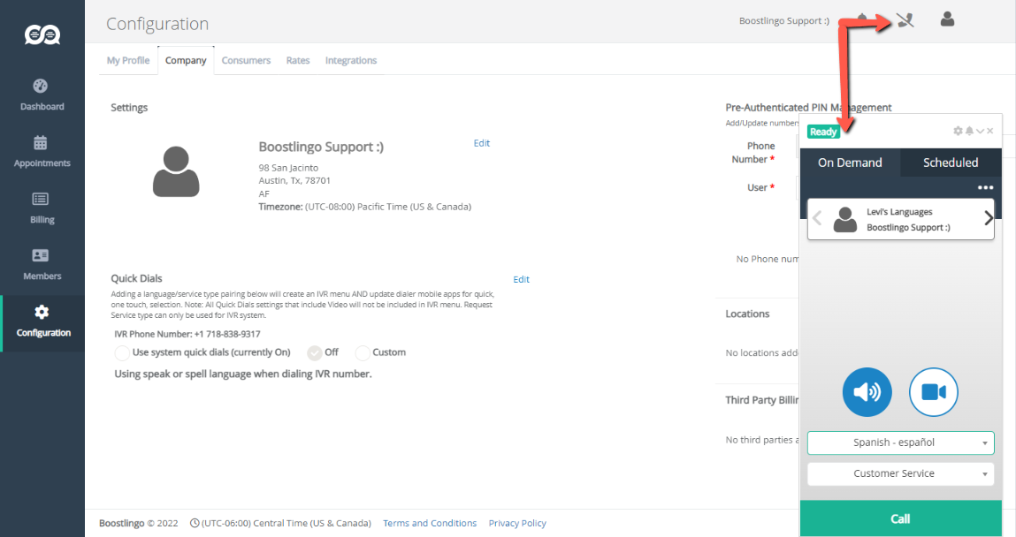Open the three-dot menu in dialer
The width and height of the screenshot is (1016, 537).
(985, 187)
